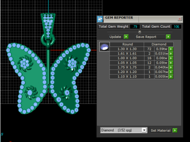Click the 0.05tw weight cell
The height and width of the screenshot is (142, 190).
[x=161, y=63]
